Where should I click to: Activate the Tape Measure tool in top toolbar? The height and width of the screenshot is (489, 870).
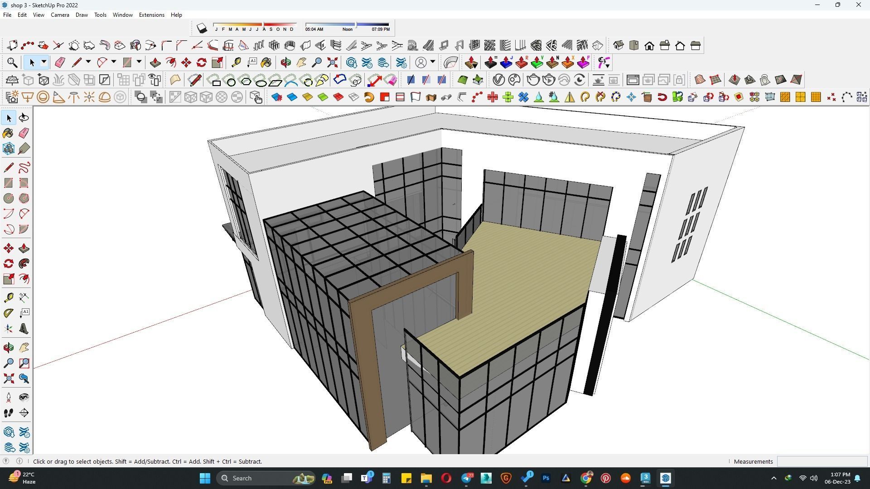tap(236, 62)
